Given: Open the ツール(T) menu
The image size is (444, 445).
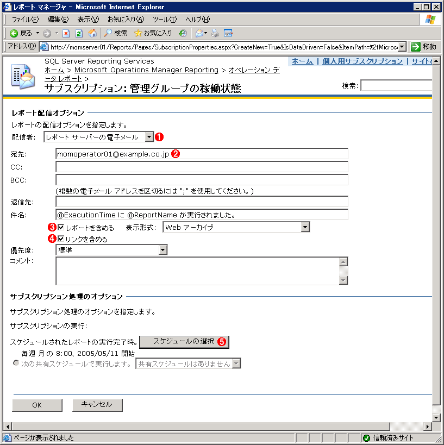Looking at the screenshot, I should coord(165,20).
